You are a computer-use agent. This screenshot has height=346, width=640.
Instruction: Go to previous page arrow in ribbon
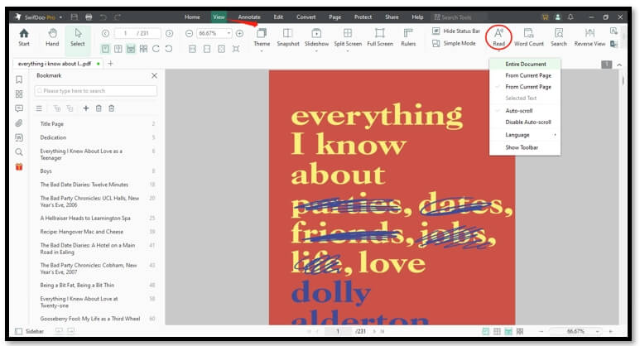(x=105, y=33)
